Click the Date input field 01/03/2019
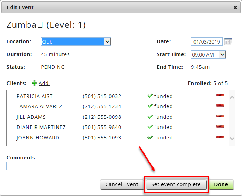Screen dimensions: 242x196 coord(207,42)
